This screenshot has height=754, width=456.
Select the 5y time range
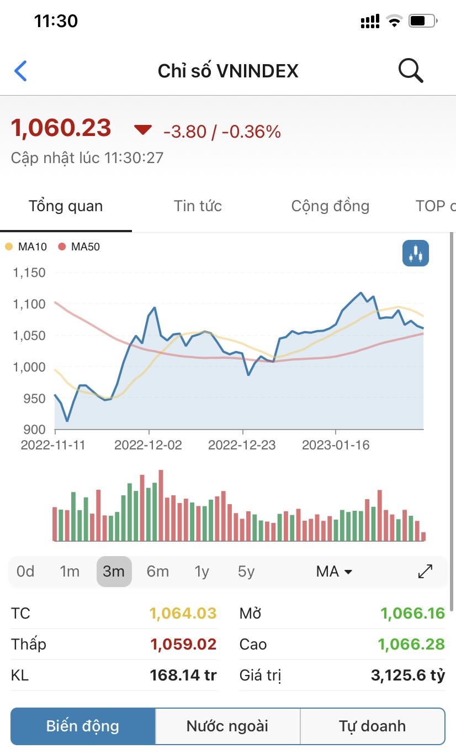(246, 571)
